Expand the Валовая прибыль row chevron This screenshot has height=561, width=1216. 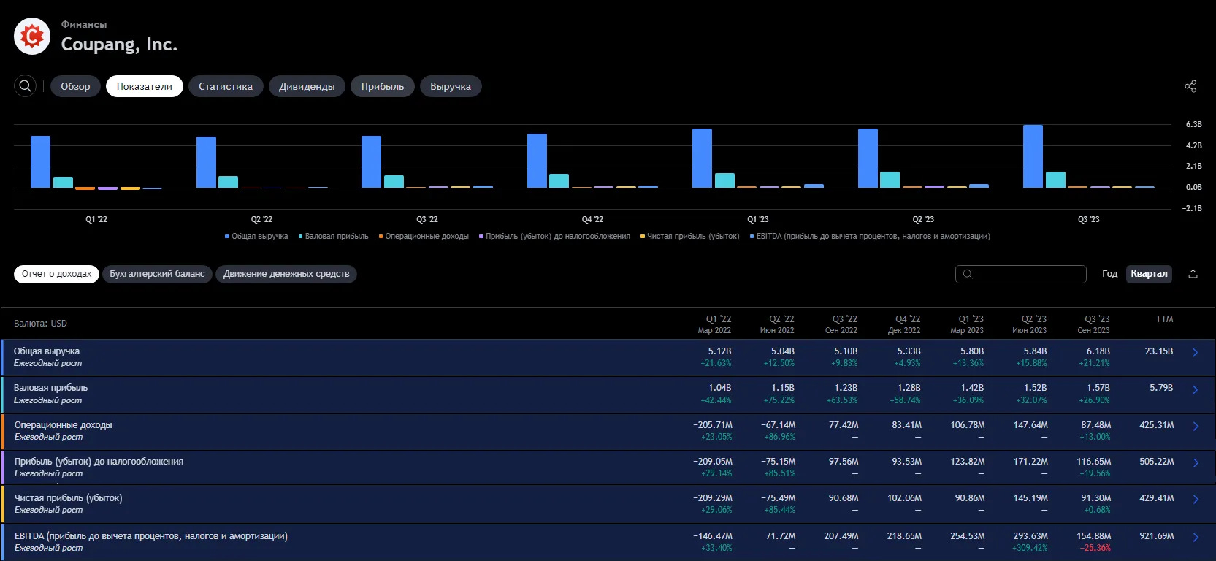tap(1196, 389)
